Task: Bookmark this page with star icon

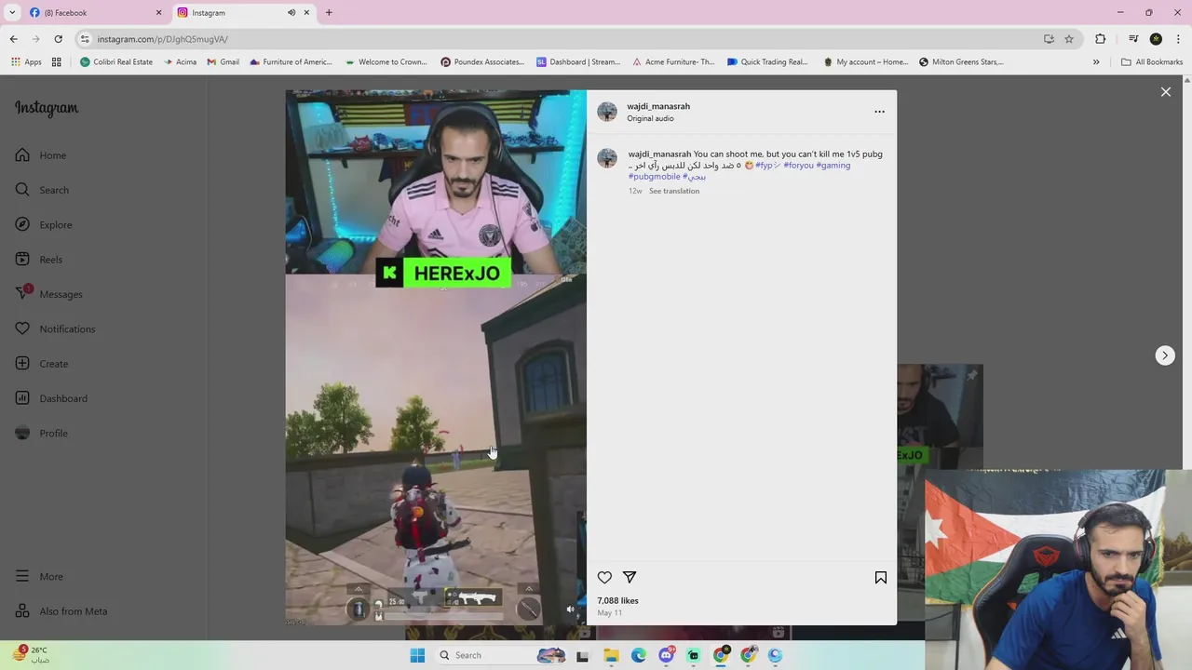Action: (1069, 39)
